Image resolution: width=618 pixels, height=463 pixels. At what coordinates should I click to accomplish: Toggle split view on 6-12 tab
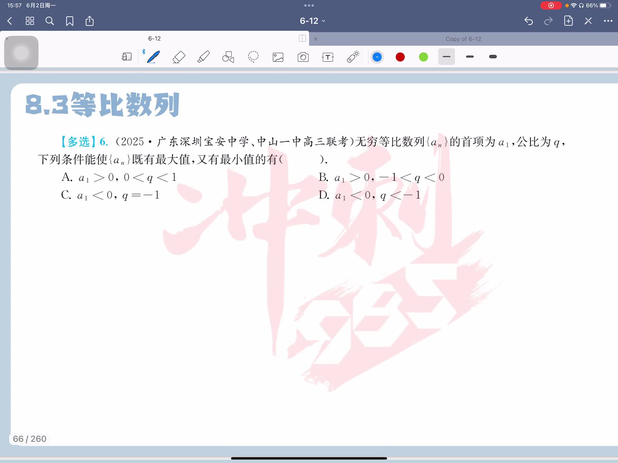[302, 39]
